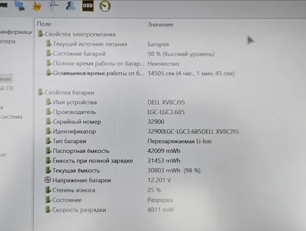Select the 'Степень износа' field label

click(x=74, y=190)
